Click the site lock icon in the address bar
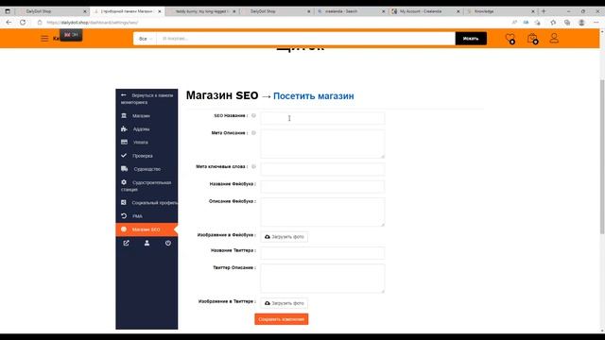Screen dimensions: 605x340 pos(40,23)
